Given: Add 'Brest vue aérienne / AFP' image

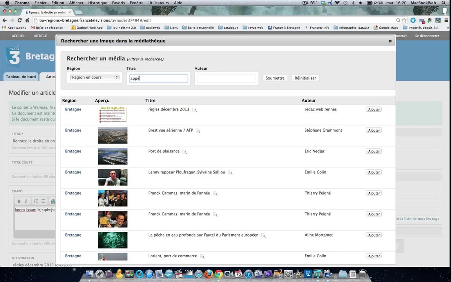Looking at the screenshot, I should click(x=374, y=130).
